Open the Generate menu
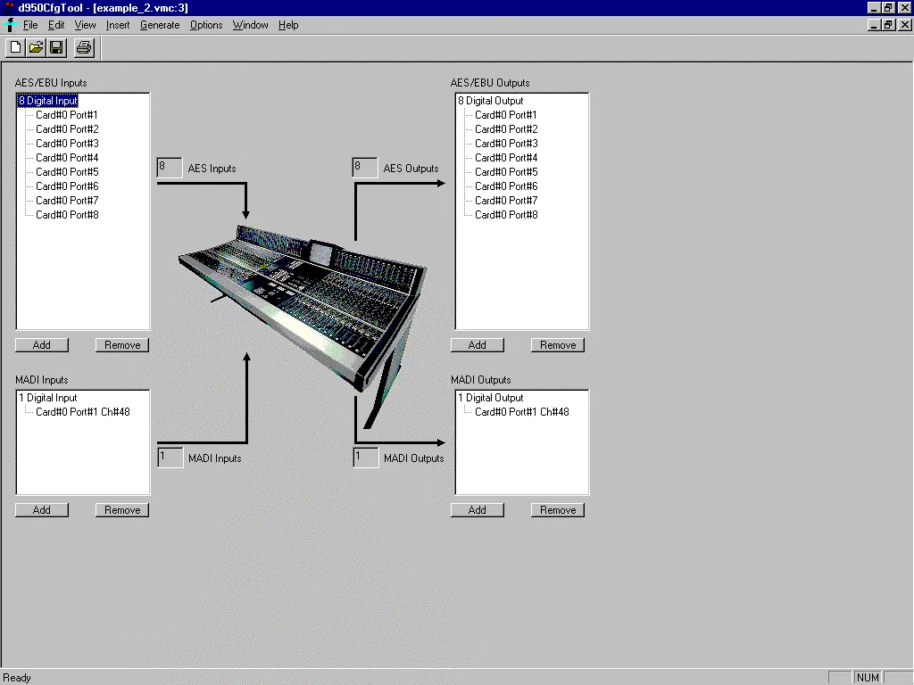Screen dimensions: 914x685 [x=160, y=25]
